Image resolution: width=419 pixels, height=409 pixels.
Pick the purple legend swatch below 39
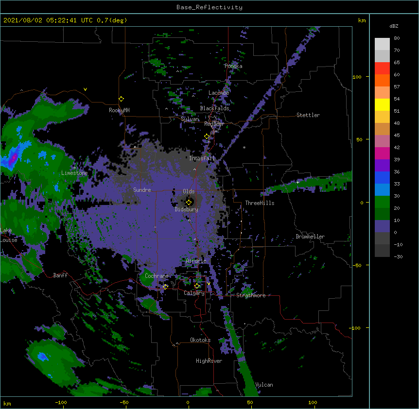coord(382,166)
